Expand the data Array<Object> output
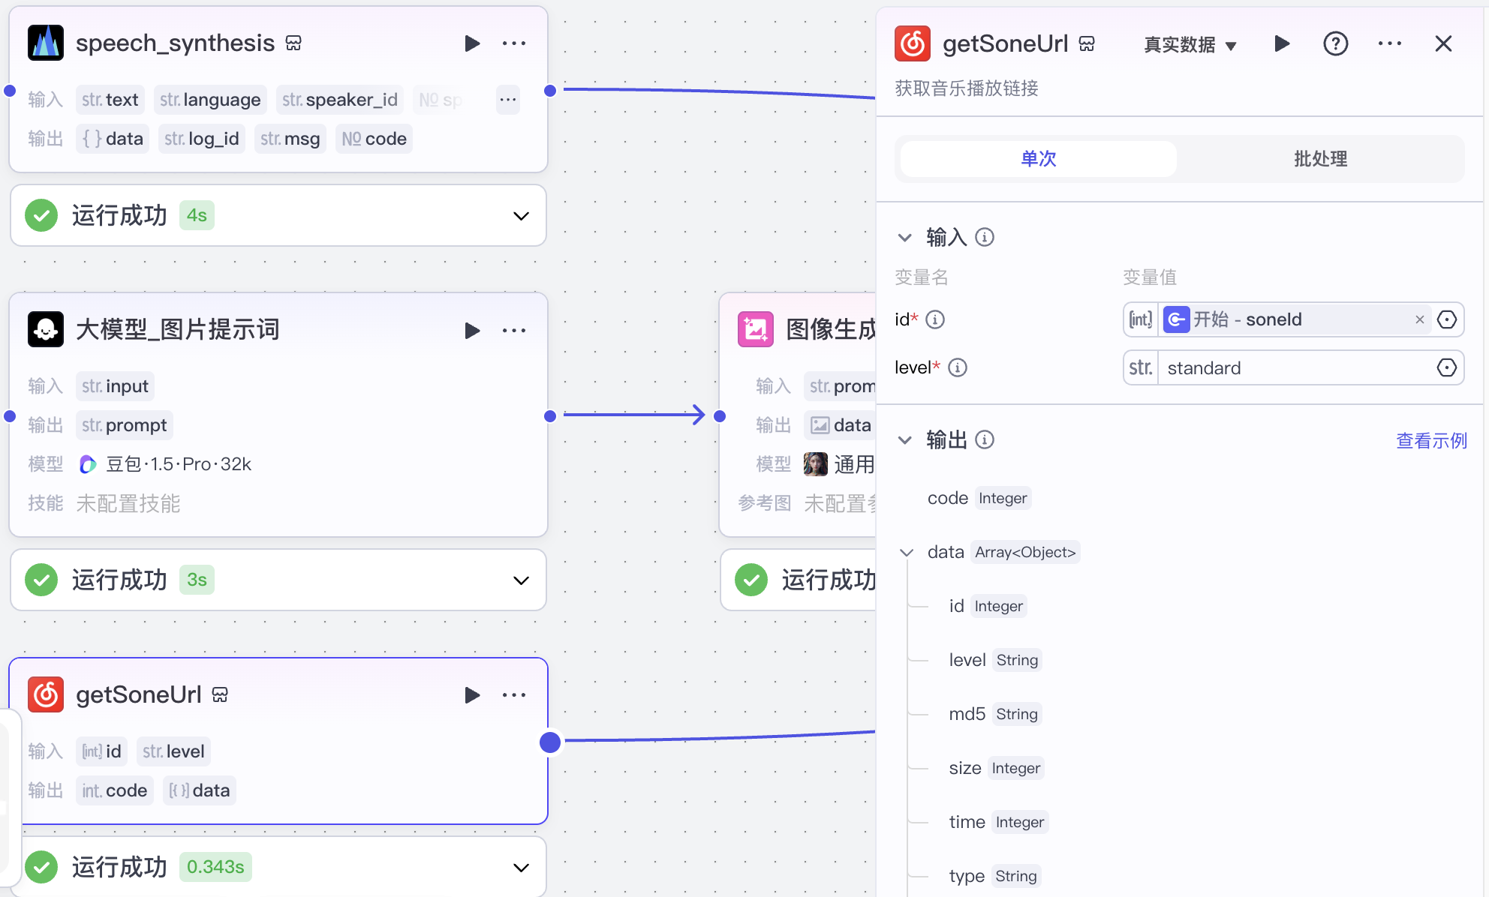Screen dimensions: 1489x897 tap(906, 552)
